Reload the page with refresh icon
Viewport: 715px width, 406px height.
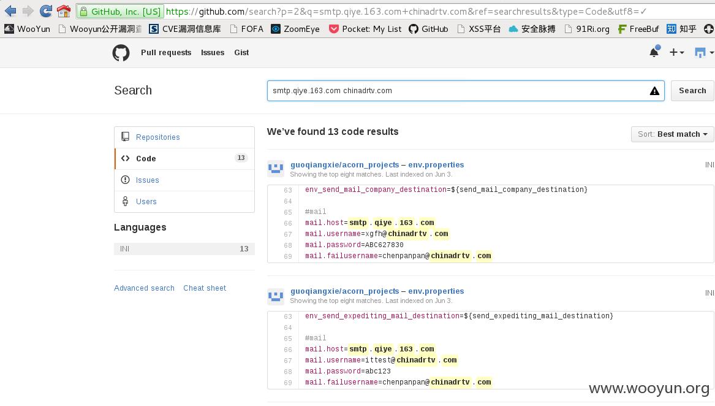pos(45,11)
